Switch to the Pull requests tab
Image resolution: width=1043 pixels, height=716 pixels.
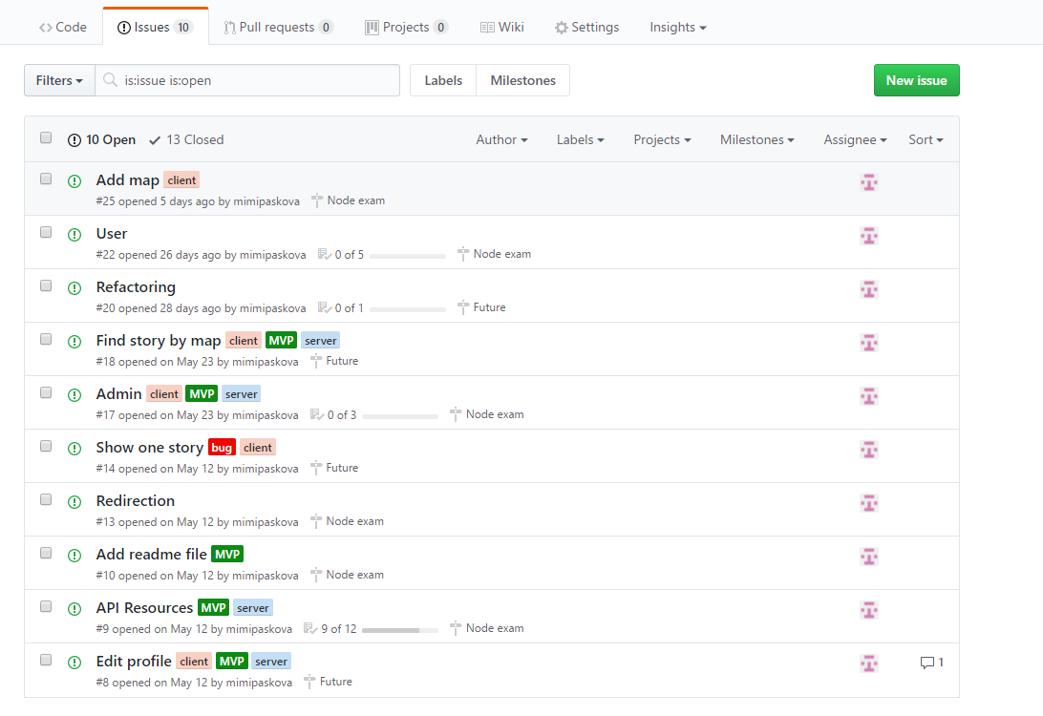pyautogui.click(x=278, y=27)
